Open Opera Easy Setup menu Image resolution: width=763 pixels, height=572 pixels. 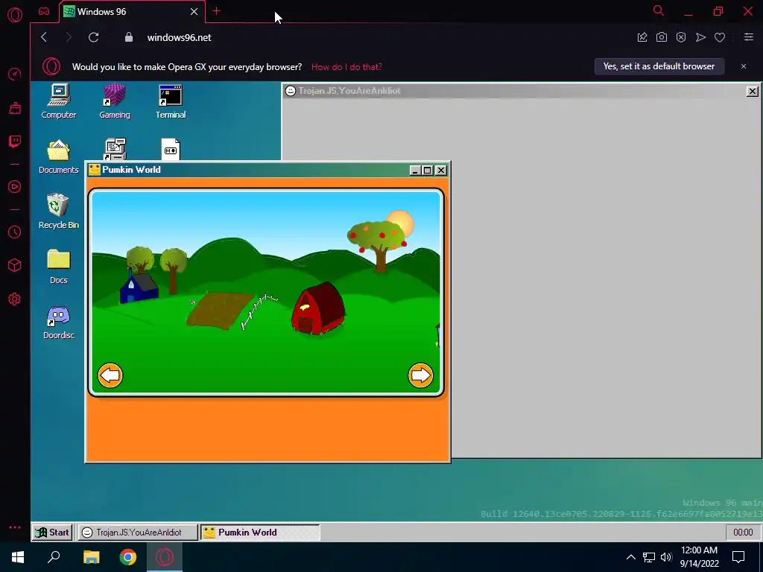[x=748, y=37]
